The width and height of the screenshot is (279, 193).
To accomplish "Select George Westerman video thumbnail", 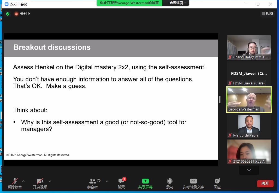I will 249,100.
